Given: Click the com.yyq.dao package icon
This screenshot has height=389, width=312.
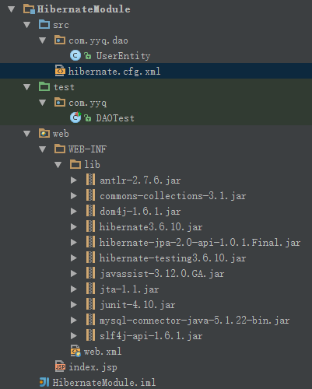Looking at the screenshot, I should (x=60, y=40).
